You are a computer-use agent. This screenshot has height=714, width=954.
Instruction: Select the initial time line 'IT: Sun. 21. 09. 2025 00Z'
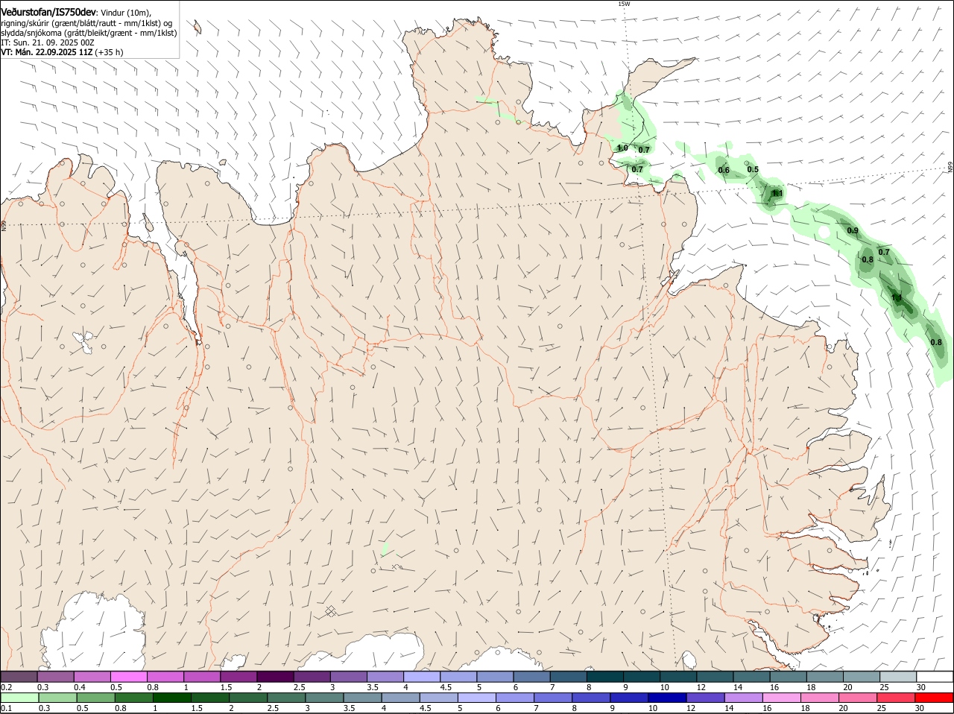(48, 42)
